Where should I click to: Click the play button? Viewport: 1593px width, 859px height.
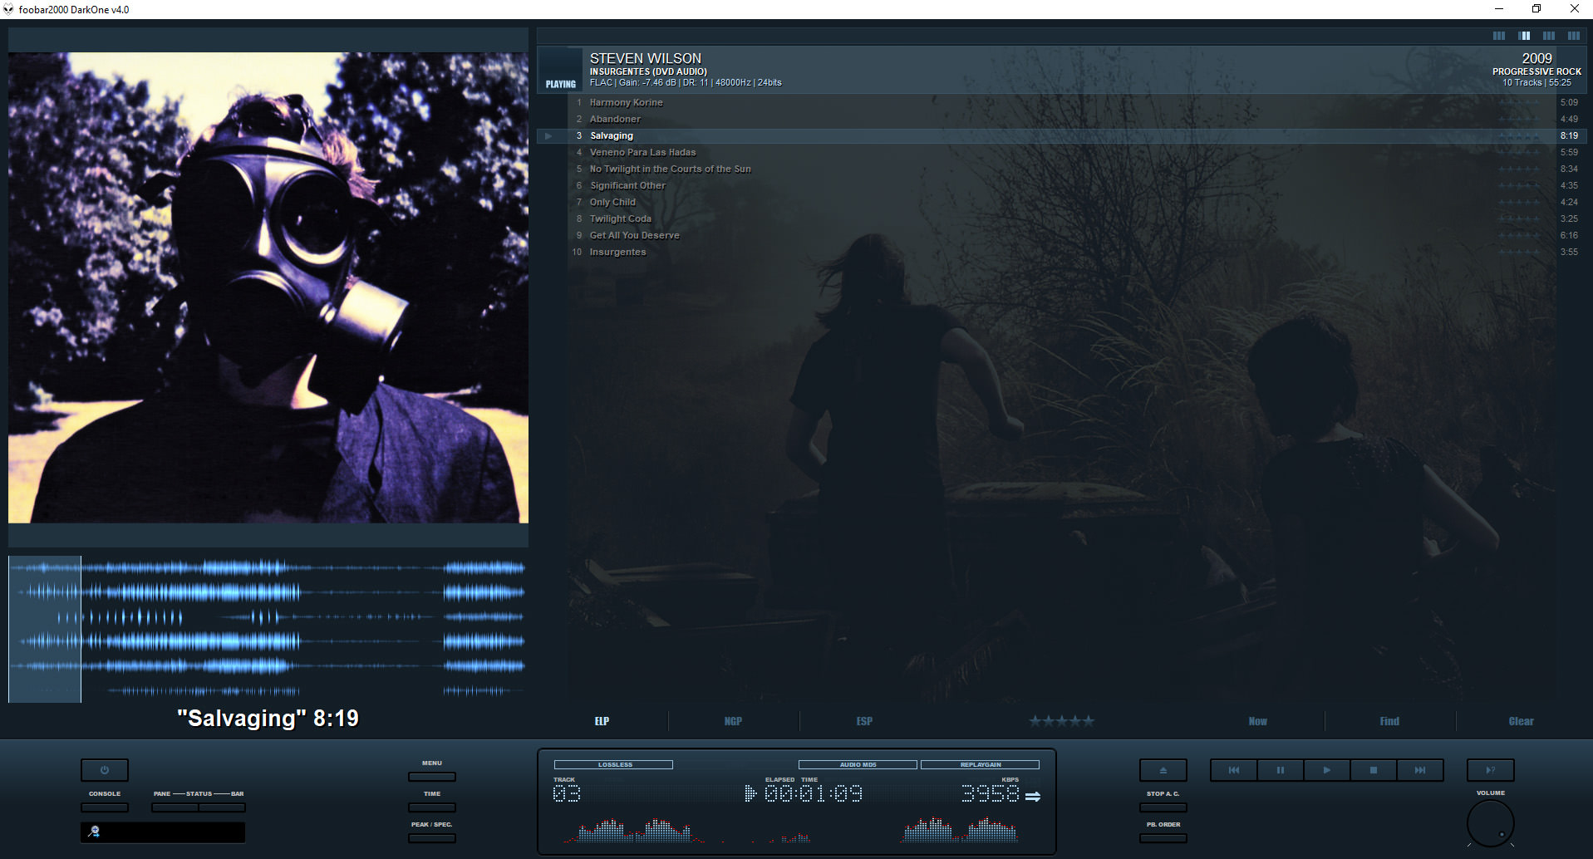[x=1327, y=770]
